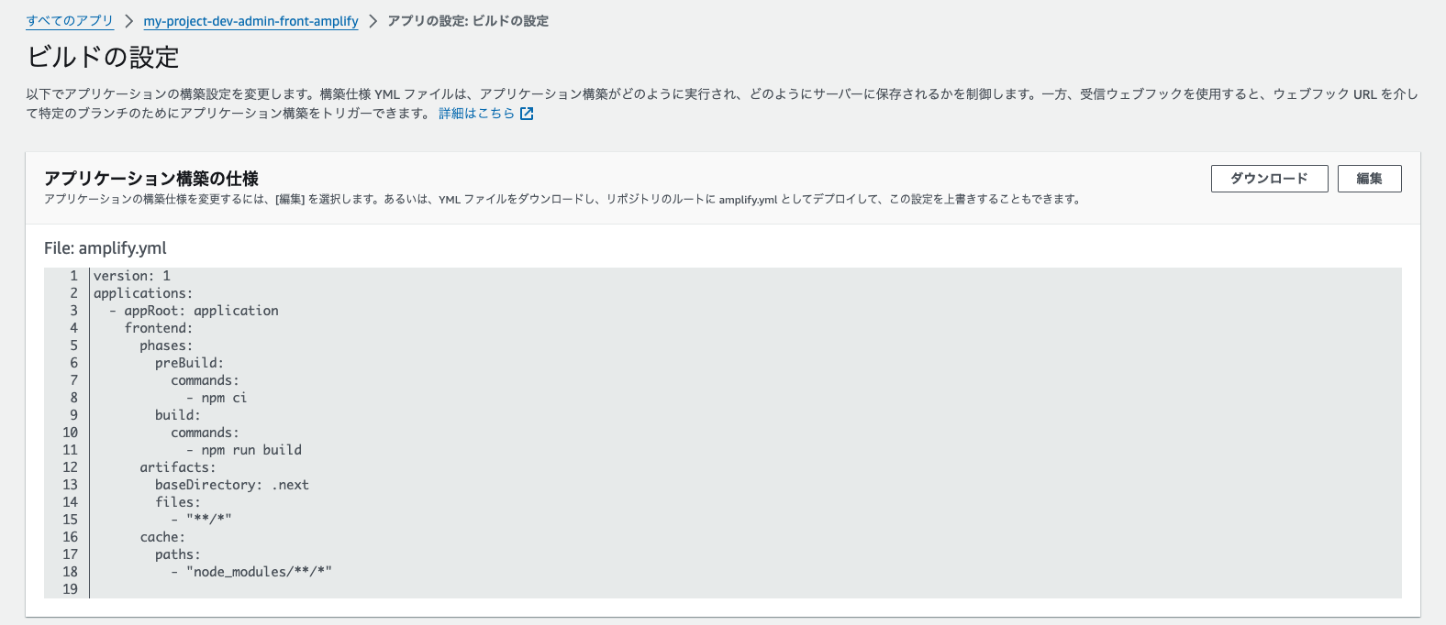The width and height of the screenshot is (1446, 625).
Task: Click code line '- npm run build'
Action: [244, 450]
